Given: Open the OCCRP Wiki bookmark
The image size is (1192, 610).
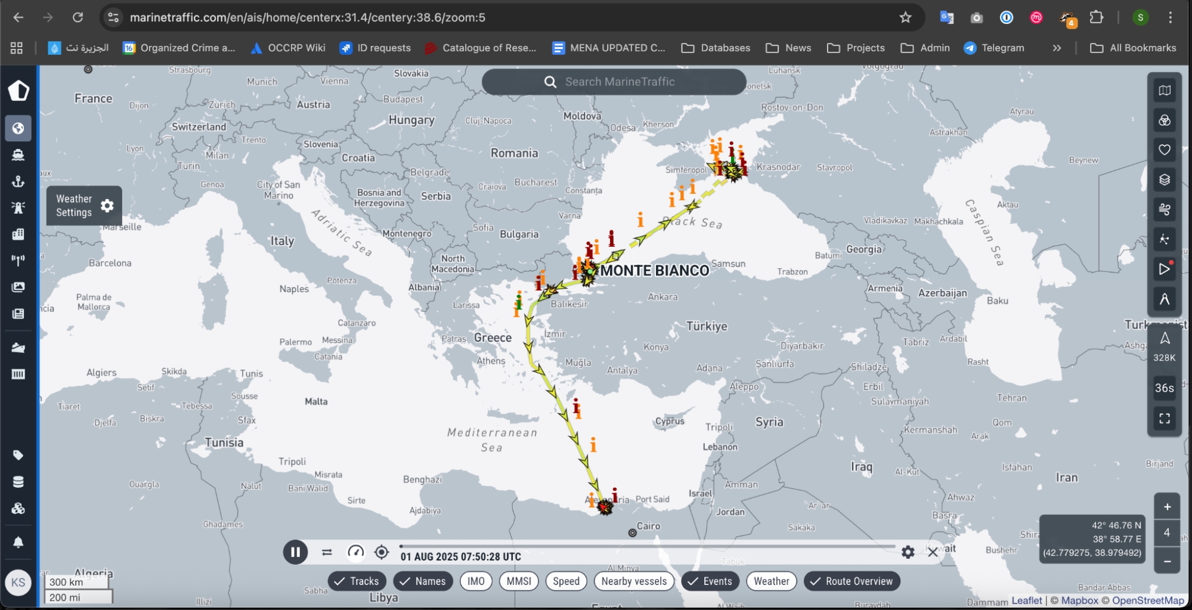Looking at the screenshot, I should 288,48.
